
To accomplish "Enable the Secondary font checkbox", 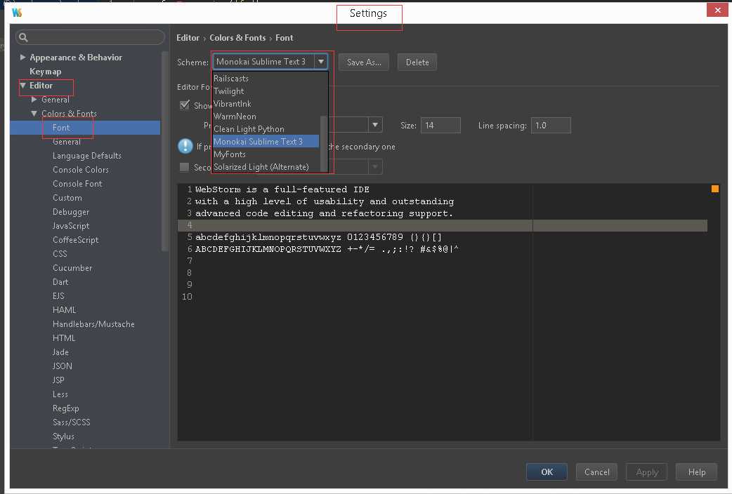I will pyautogui.click(x=184, y=167).
